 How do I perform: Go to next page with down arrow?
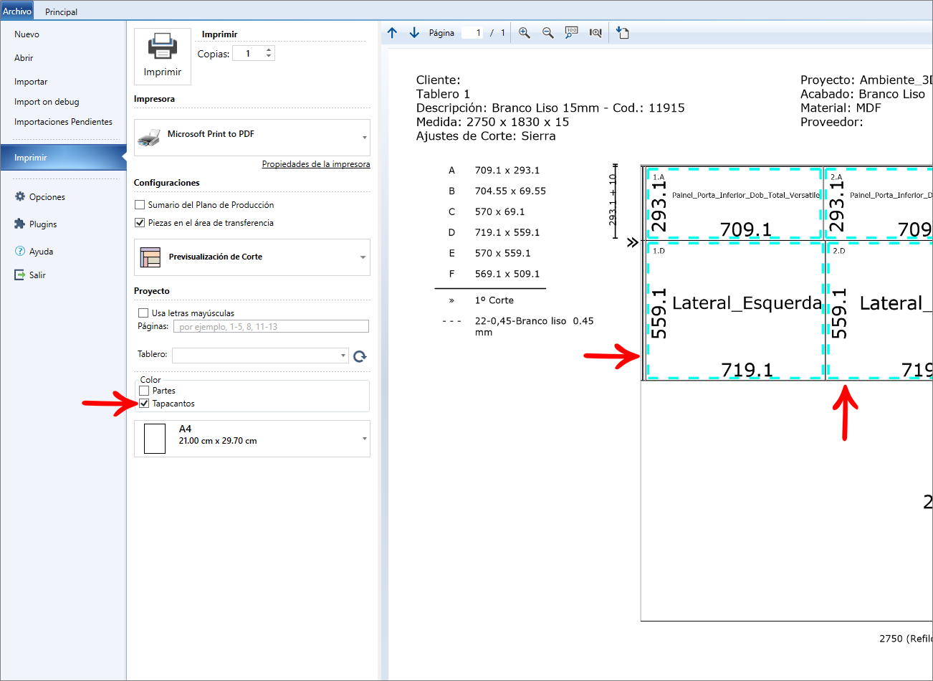pyautogui.click(x=414, y=33)
